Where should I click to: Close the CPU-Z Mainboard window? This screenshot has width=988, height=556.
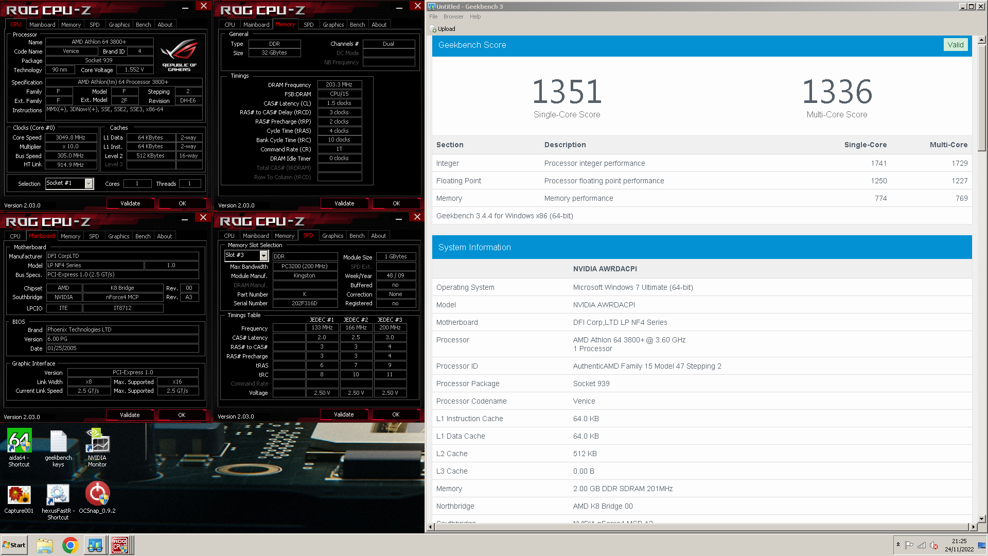click(x=203, y=217)
